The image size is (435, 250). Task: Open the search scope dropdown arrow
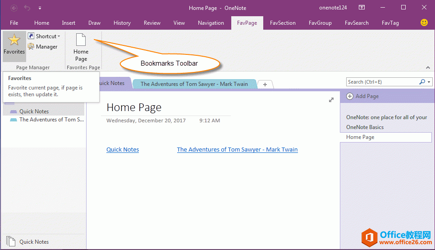point(429,82)
